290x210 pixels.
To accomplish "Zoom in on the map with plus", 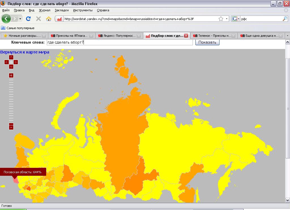I will click(11, 75).
